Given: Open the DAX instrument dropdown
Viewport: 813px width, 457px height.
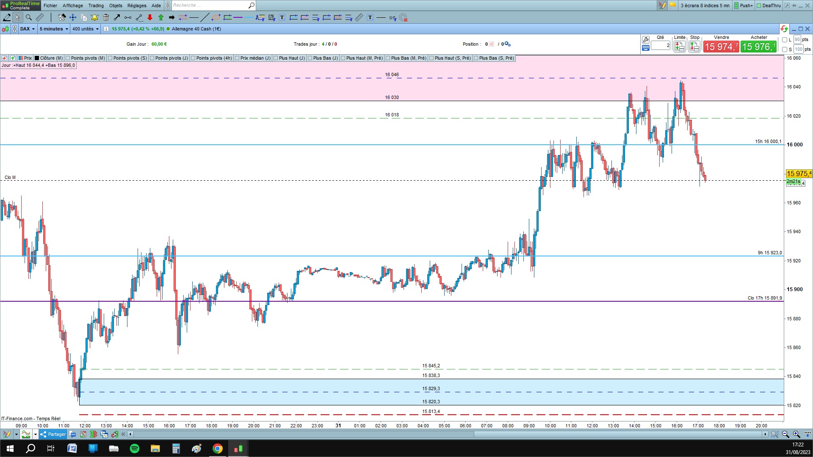Looking at the screenshot, I should [28, 29].
